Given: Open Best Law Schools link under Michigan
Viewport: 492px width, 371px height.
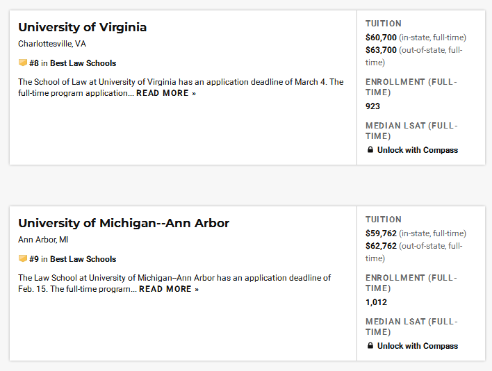Looking at the screenshot, I should point(83,259).
